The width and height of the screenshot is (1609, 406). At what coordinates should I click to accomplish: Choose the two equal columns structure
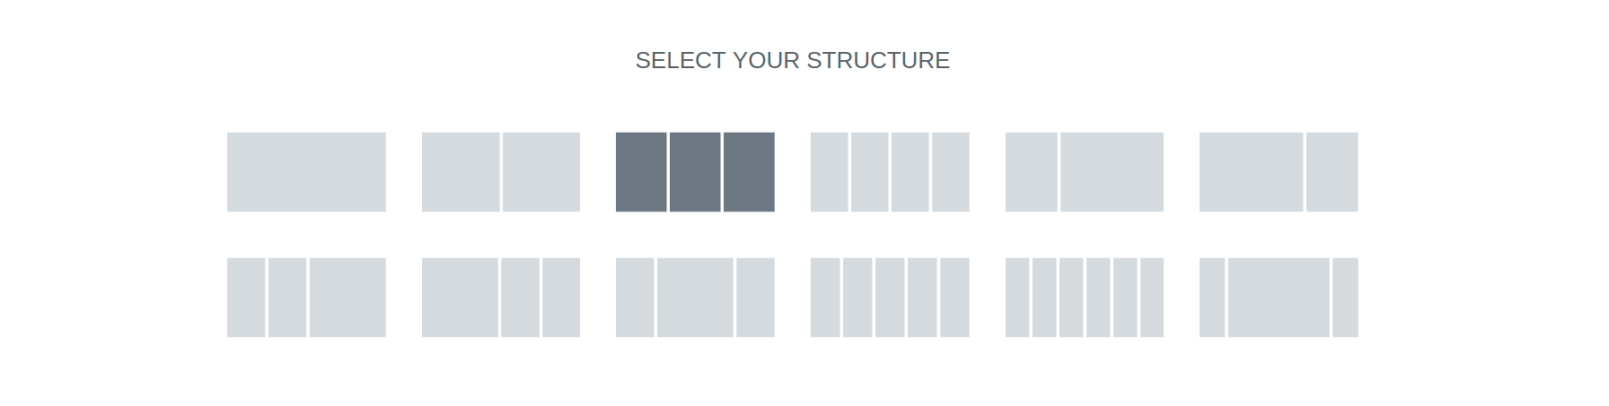(501, 172)
